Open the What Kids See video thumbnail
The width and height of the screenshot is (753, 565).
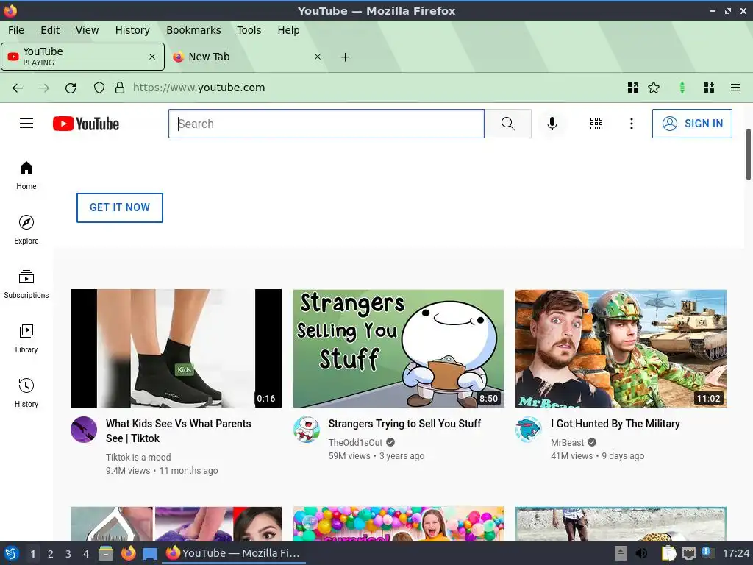point(176,348)
